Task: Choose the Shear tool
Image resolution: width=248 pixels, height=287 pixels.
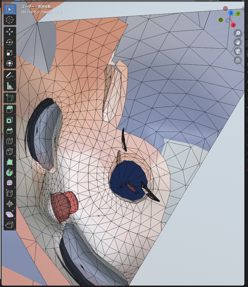Action: pos(9,214)
